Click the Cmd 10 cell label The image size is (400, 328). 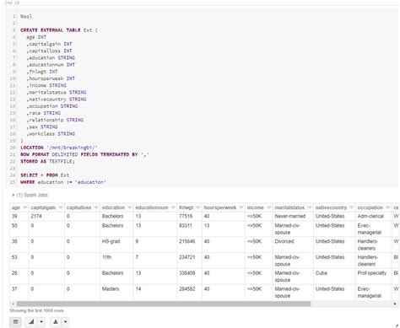12,3
